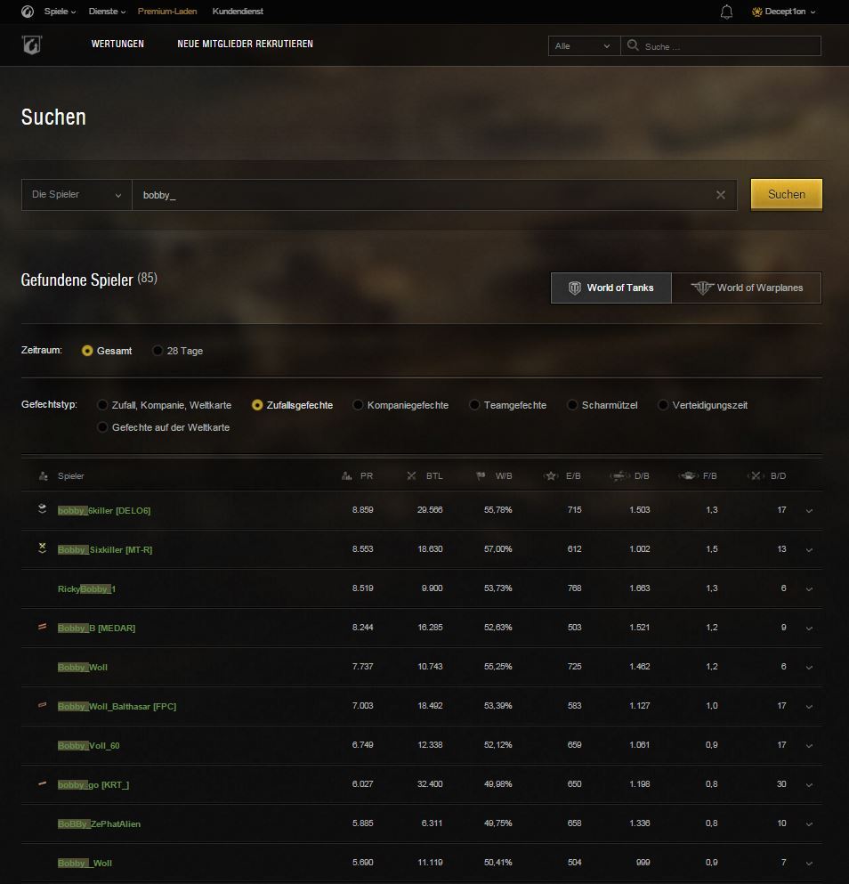Image resolution: width=849 pixels, height=884 pixels.
Task: Click the rank icon beside bobby_6killer [DELO6]
Action: tap(42, 509)
